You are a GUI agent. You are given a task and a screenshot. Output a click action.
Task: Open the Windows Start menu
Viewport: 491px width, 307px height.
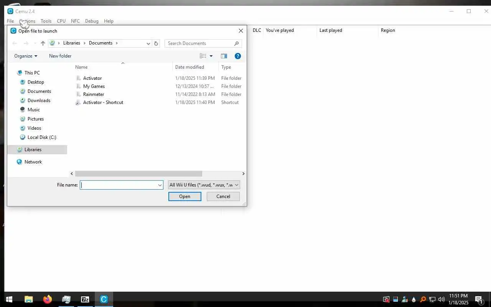coord(9,299)
